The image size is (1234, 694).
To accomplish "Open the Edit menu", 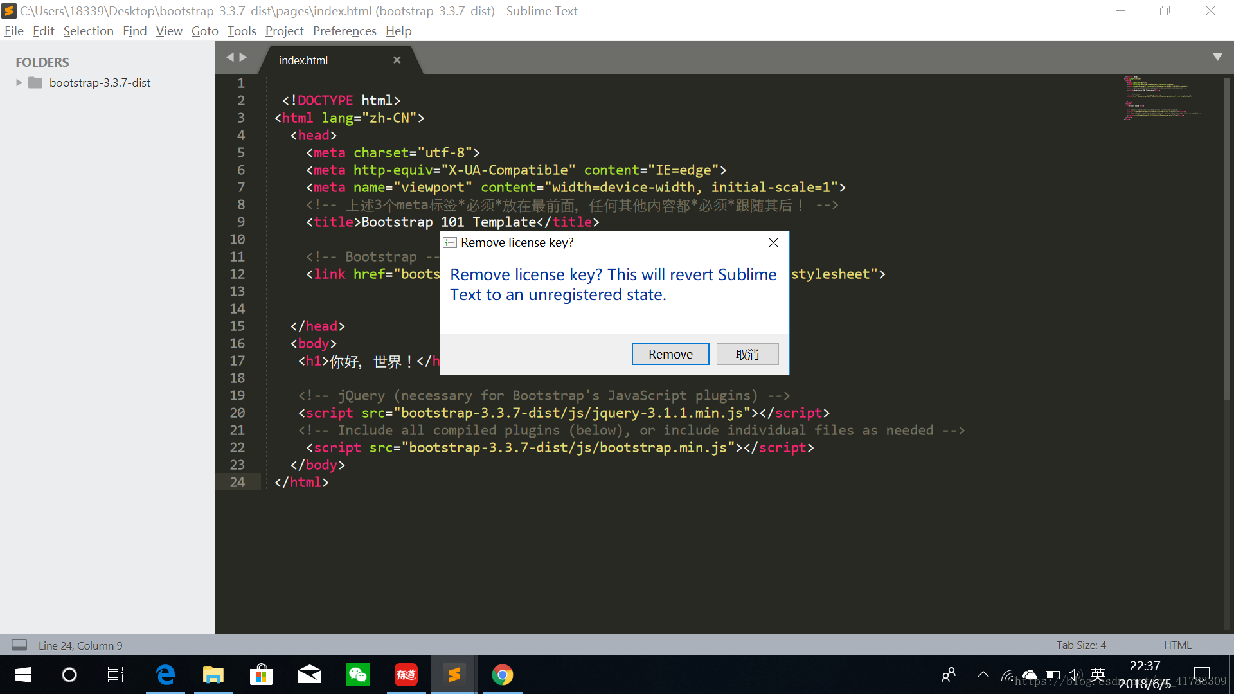I will (43, 31).
